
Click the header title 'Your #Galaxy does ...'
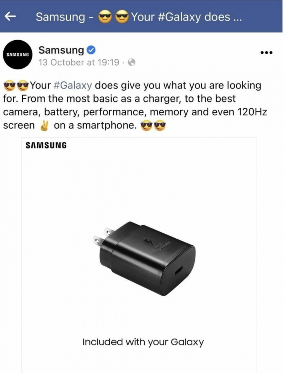[x=186, y=17]
